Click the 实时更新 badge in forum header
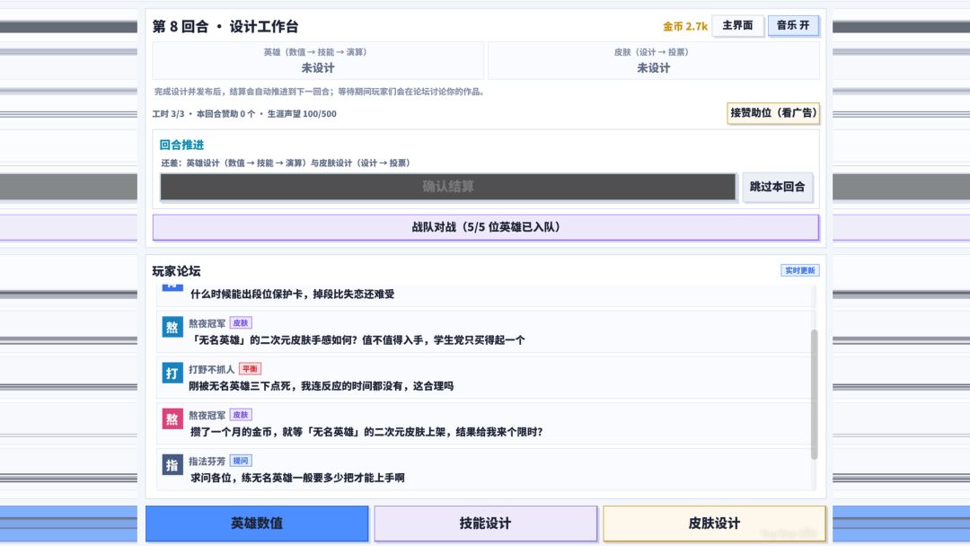The width and height of the screenshot is (970, 546). click(800, 271)
